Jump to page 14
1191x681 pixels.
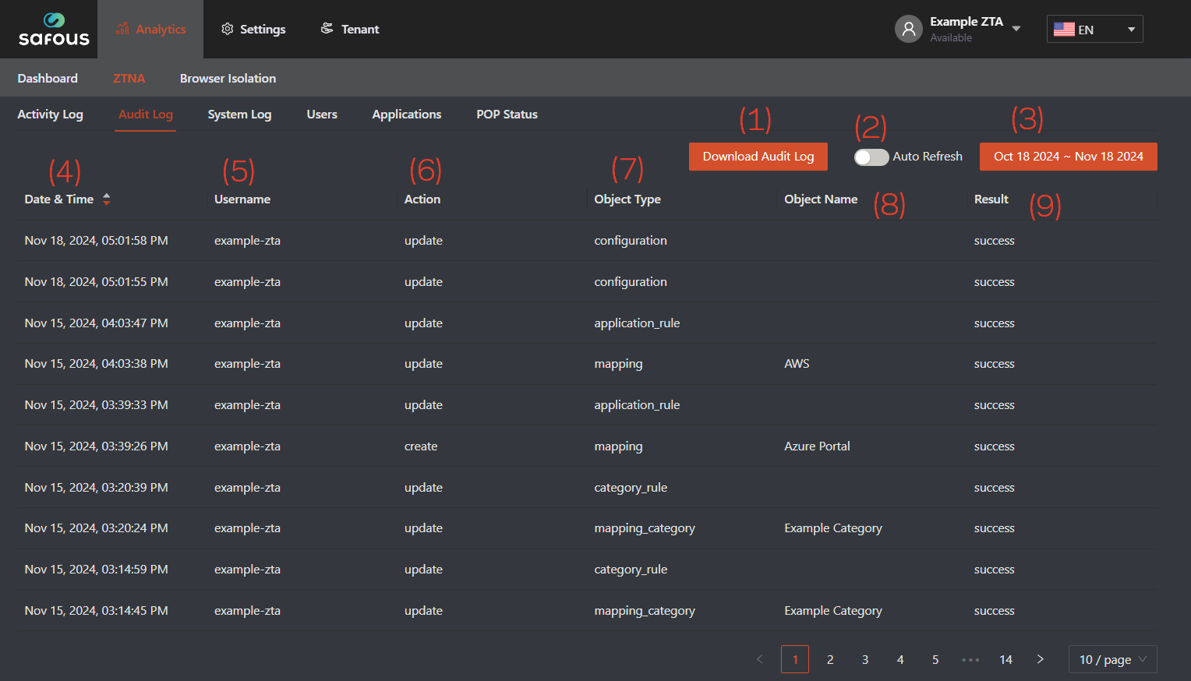(1005, 659)
